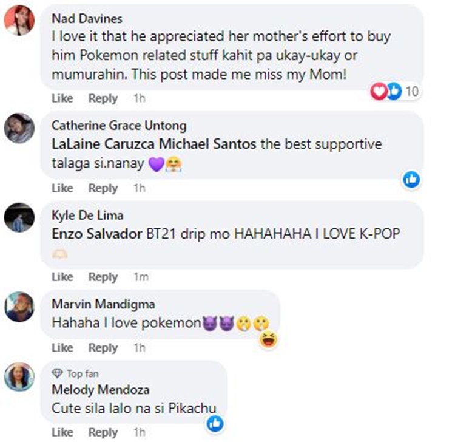View heart and like reactions on Nad's comment

point(395,92)
